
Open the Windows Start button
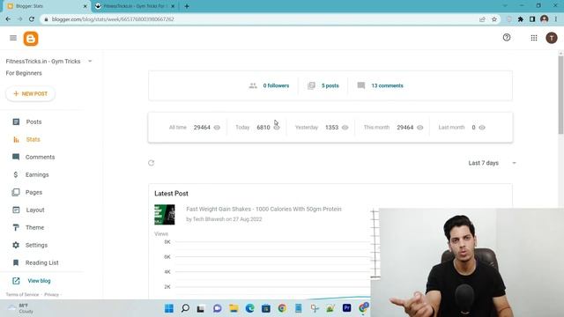[169, 308]
